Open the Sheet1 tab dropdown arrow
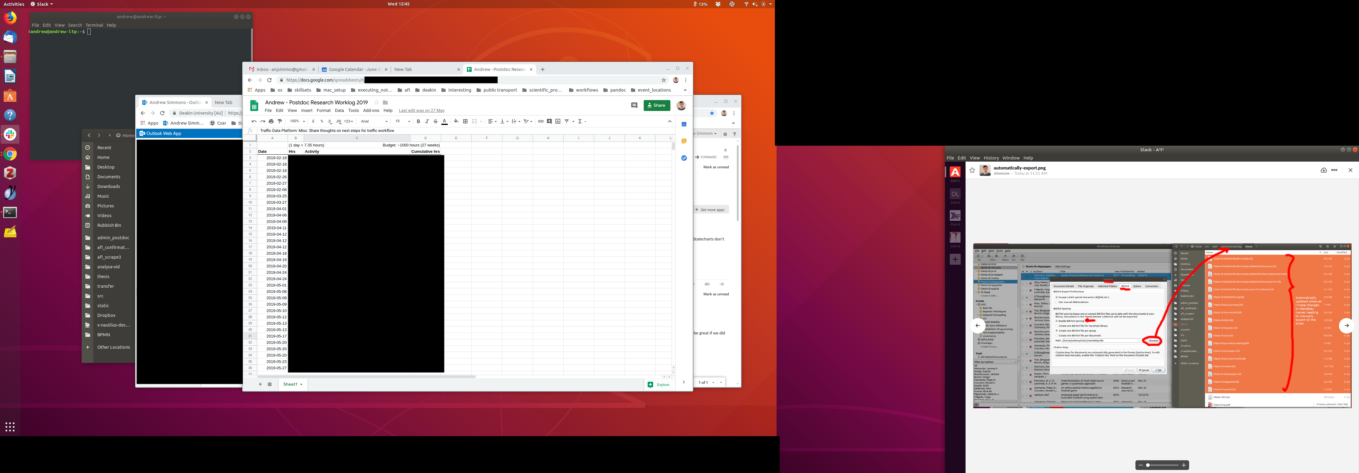The width and height of the screenshot is (1359, 473). (x=301, y=384)
